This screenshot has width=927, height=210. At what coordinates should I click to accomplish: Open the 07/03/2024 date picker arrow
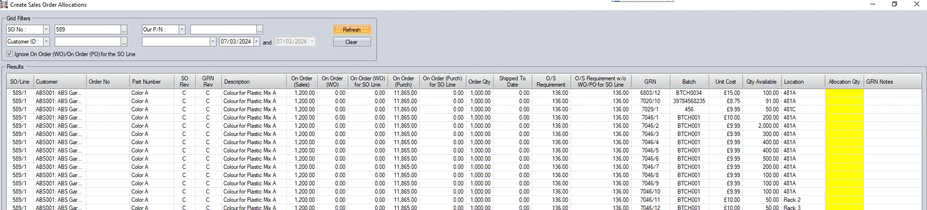pos(257,42)
